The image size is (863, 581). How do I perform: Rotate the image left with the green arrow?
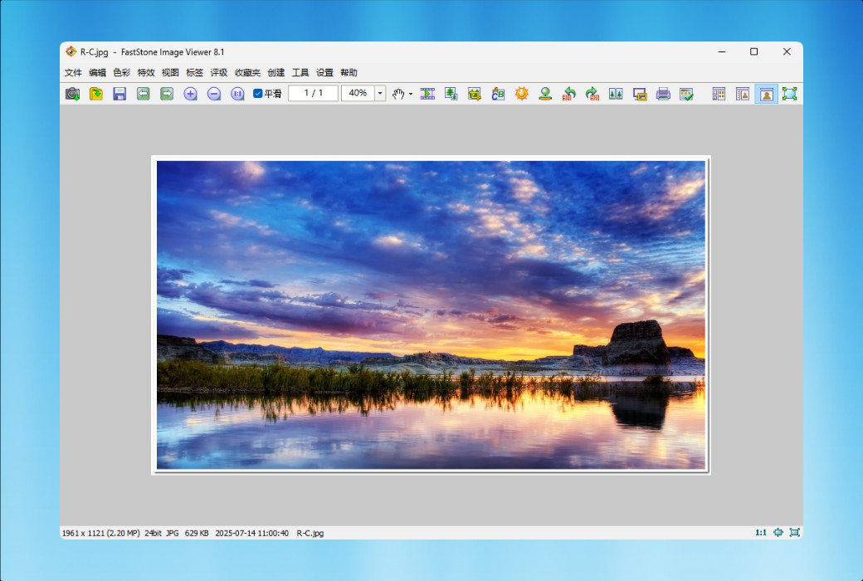[x=569, y=94]
